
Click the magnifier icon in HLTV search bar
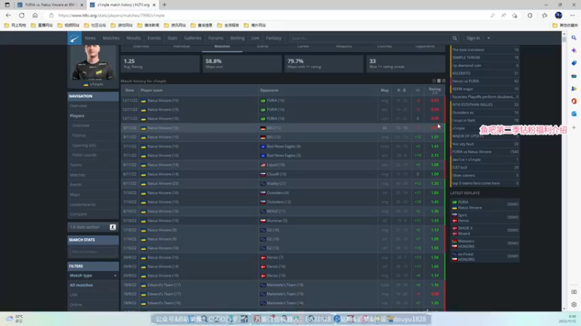pyautogui.click(x=455, y=38)
